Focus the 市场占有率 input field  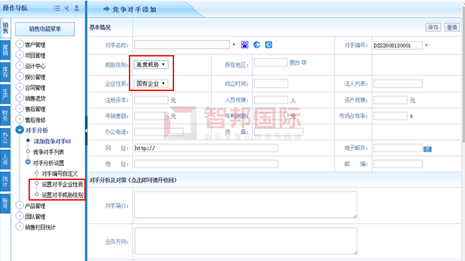[x=391, y=116]
